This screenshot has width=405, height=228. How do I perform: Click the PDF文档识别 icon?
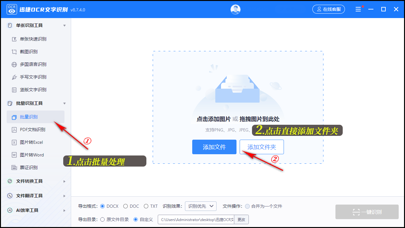point(14,130)
